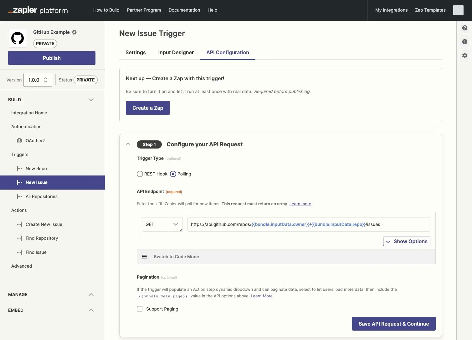Expand the EMBED section chevron
472x340 pixels.
click(91, 310)
